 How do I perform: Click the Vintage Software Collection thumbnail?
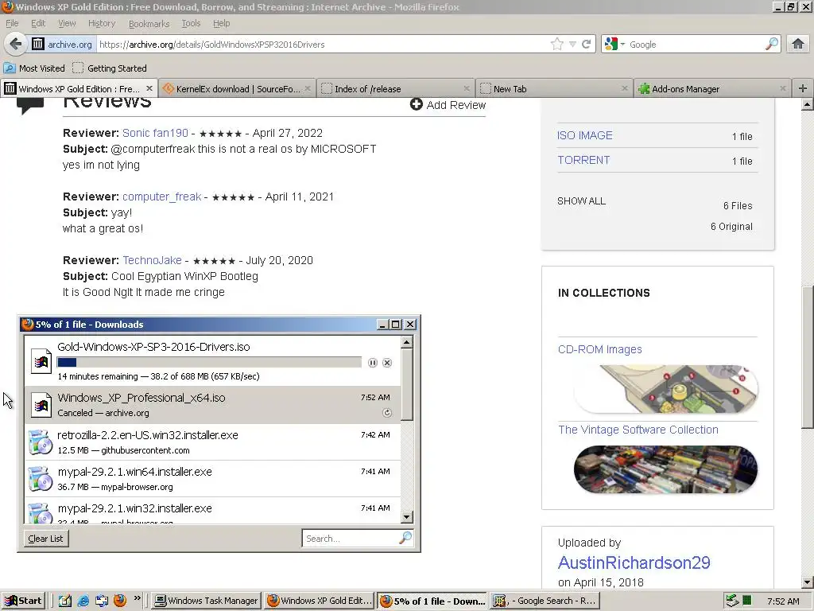pos(665,469)
